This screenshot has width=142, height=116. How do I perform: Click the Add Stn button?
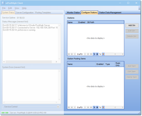132,26
